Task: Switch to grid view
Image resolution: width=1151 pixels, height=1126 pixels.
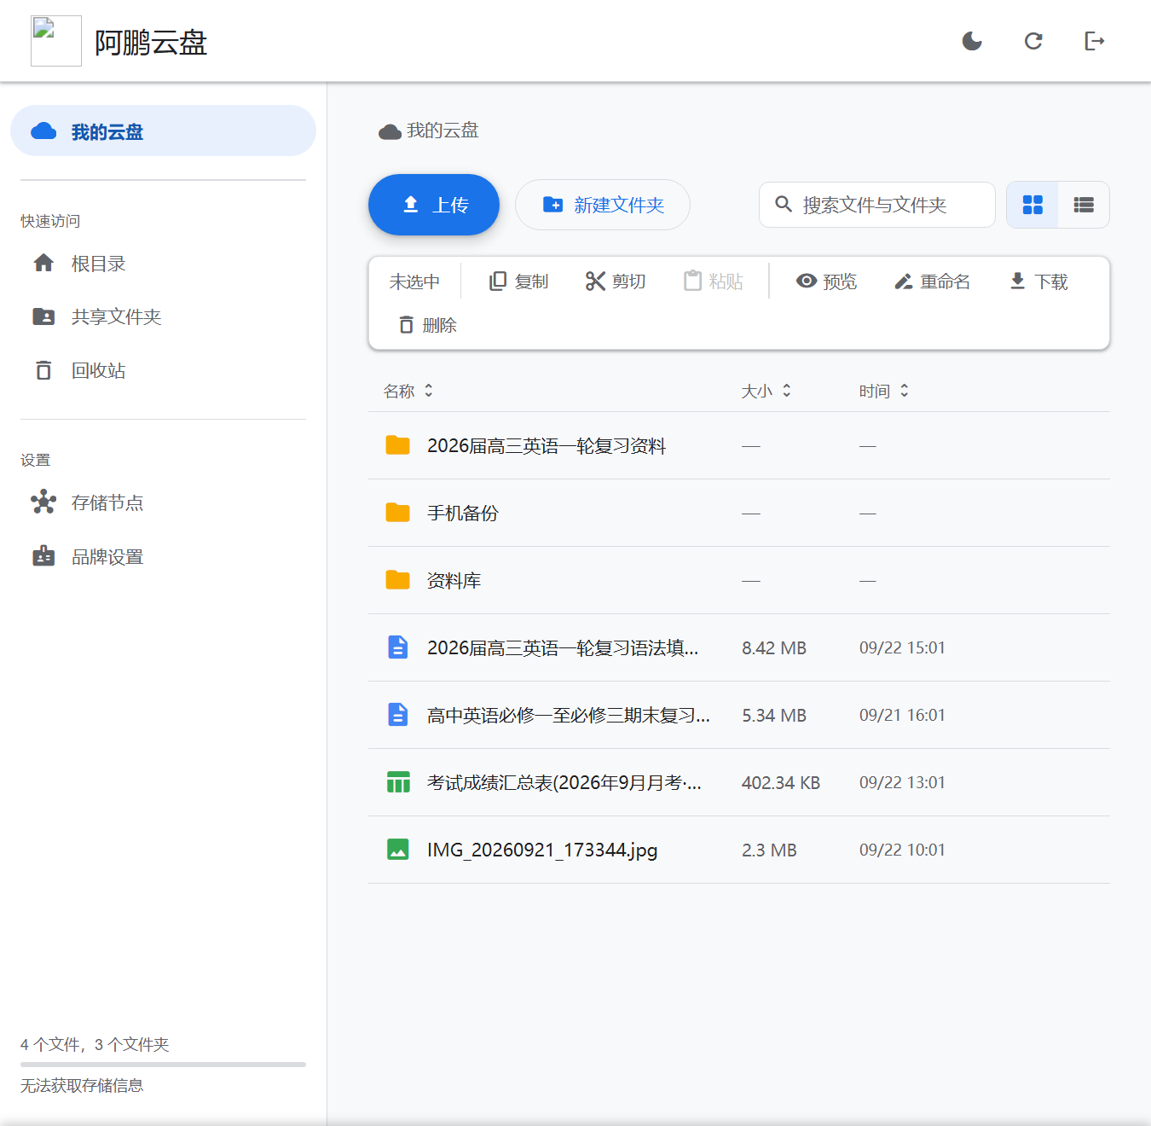Action: [x=1032, y=205]
